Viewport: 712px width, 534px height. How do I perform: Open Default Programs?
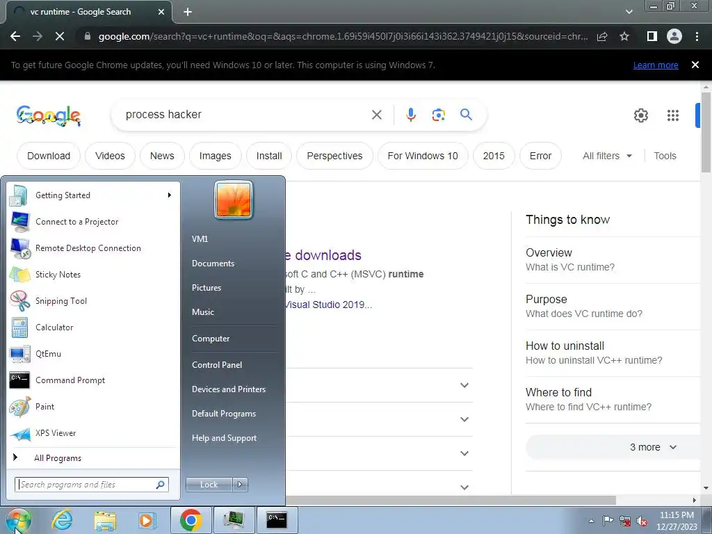(223, 414)
